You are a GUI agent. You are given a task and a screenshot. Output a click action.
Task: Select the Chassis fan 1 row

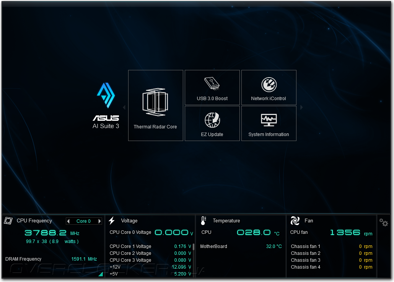pos(332,246)
